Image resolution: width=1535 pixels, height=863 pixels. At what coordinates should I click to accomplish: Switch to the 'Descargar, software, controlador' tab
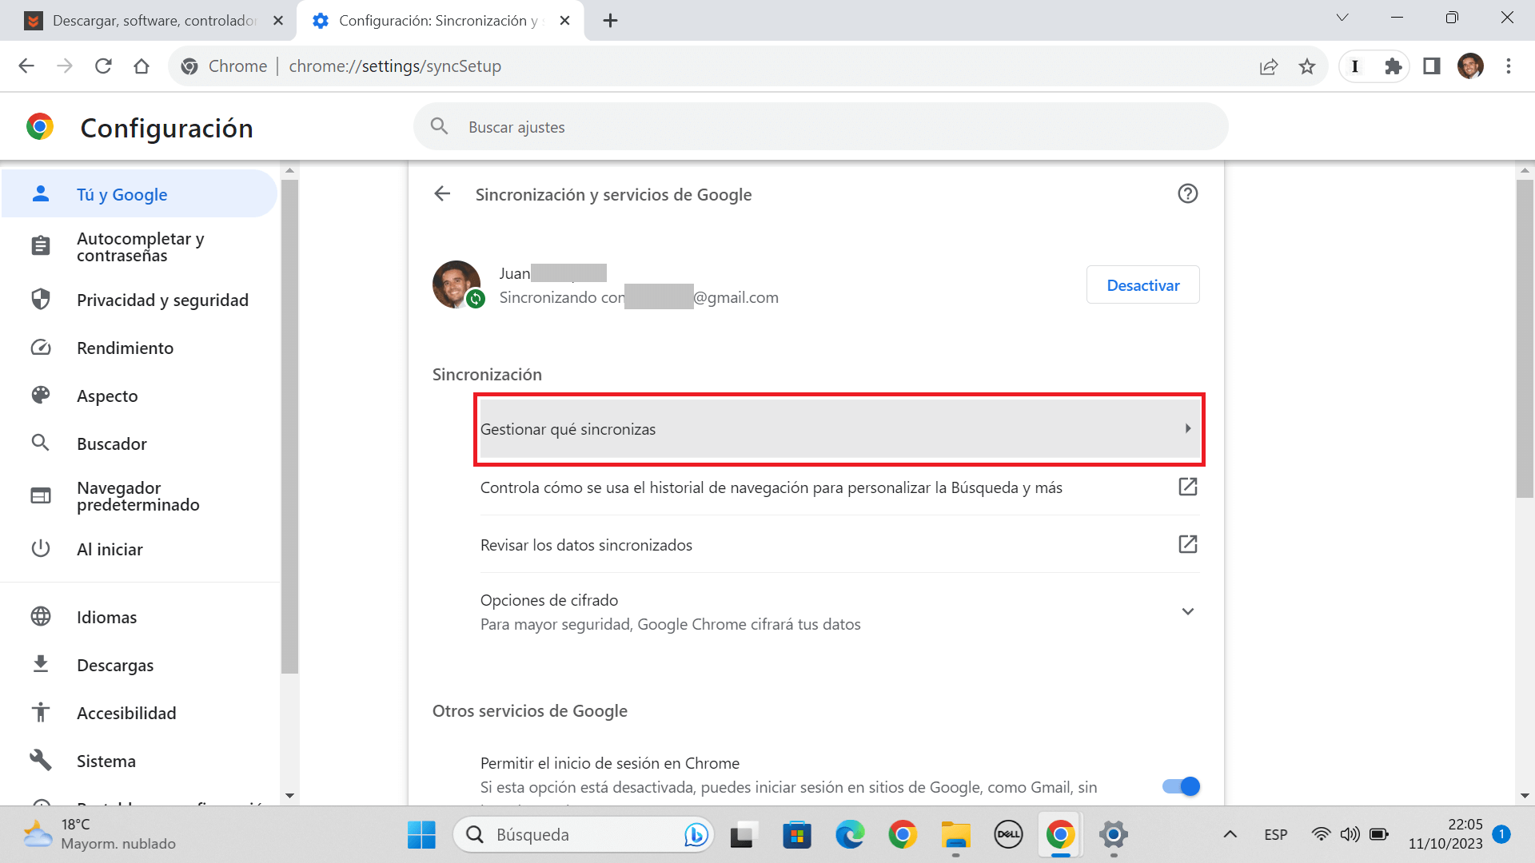pos(152,20)
